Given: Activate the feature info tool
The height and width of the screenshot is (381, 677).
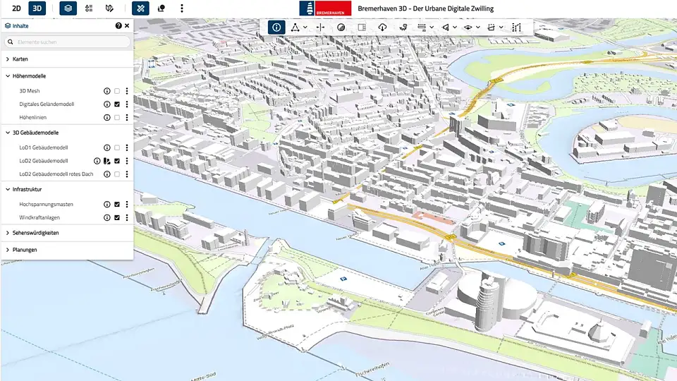Looking at the screenshot, I should tap(276, 28).
